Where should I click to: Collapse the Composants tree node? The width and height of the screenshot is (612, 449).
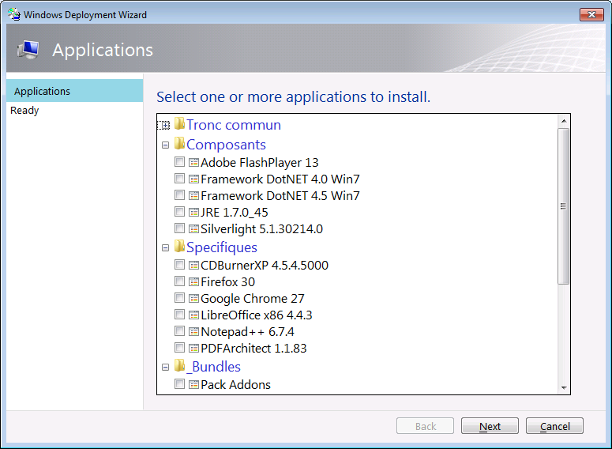tap(165, 145)
